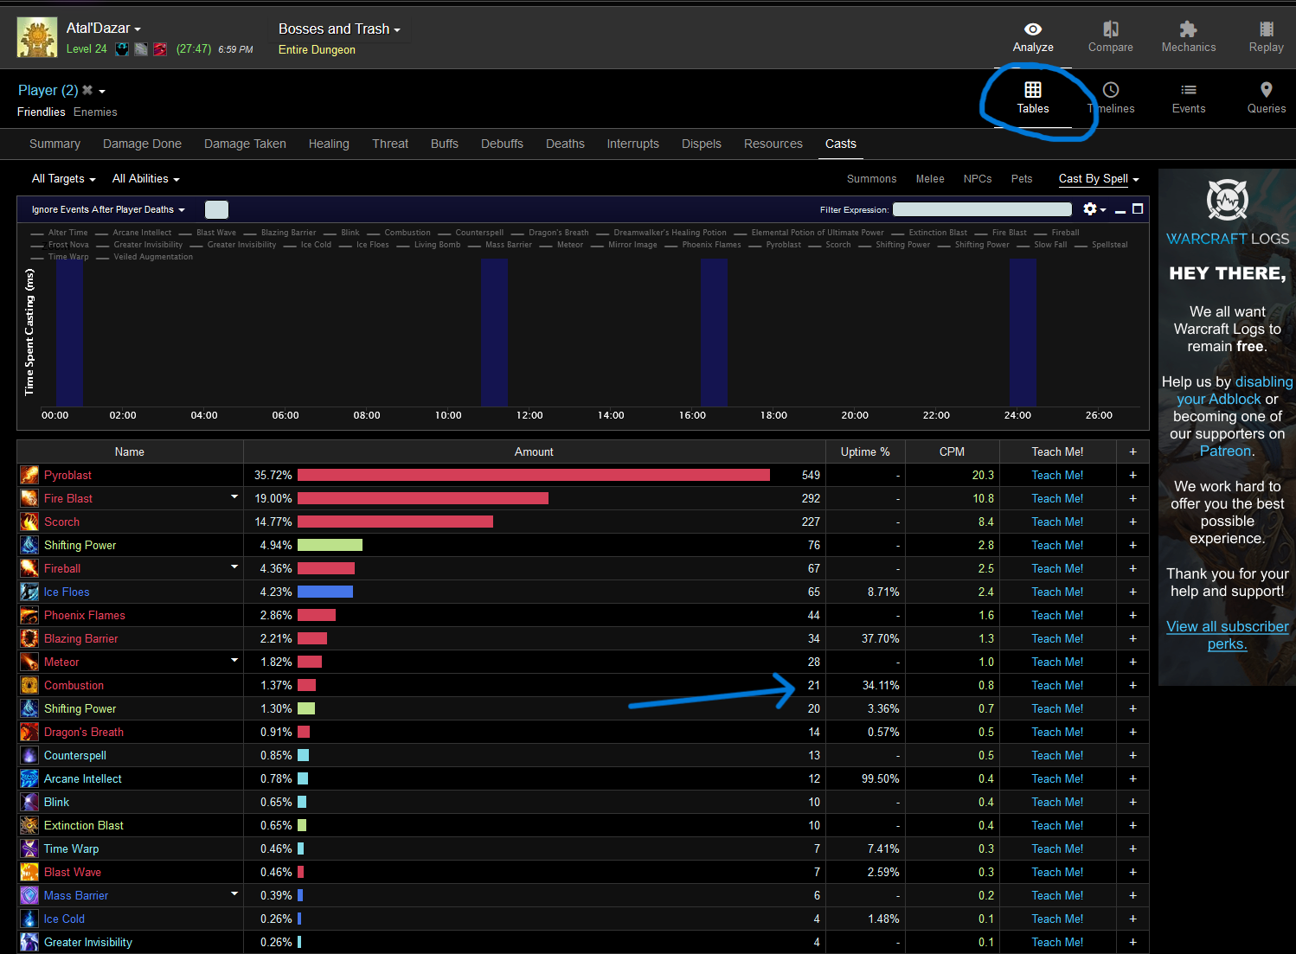Toggle Ignore Events After Player Deaths switch
Screen dimensions: 1296x954
coord(216,209)
